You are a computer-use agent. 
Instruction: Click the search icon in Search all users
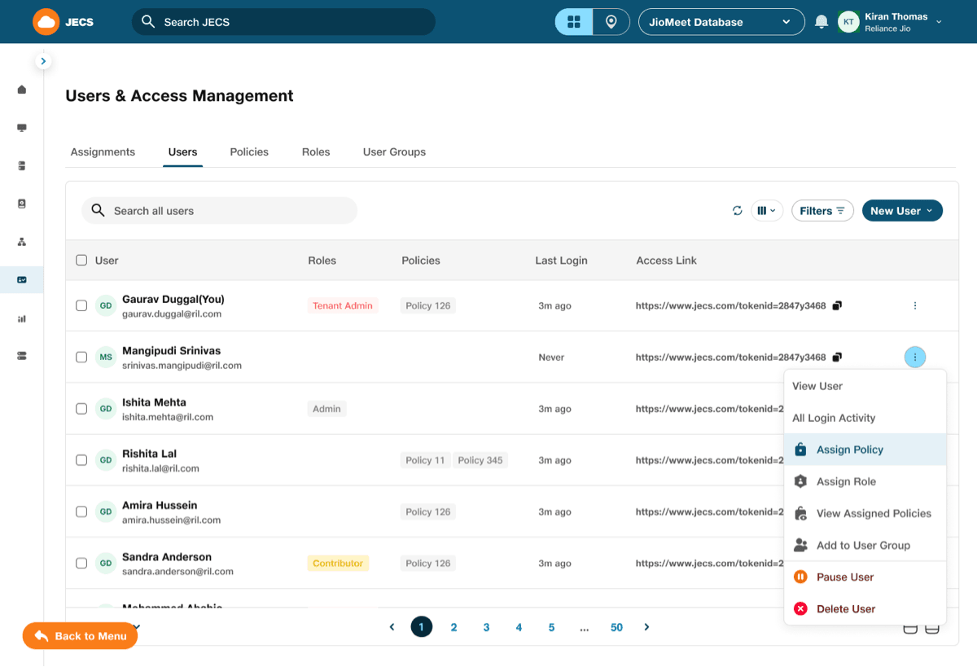tap(98, 211)
